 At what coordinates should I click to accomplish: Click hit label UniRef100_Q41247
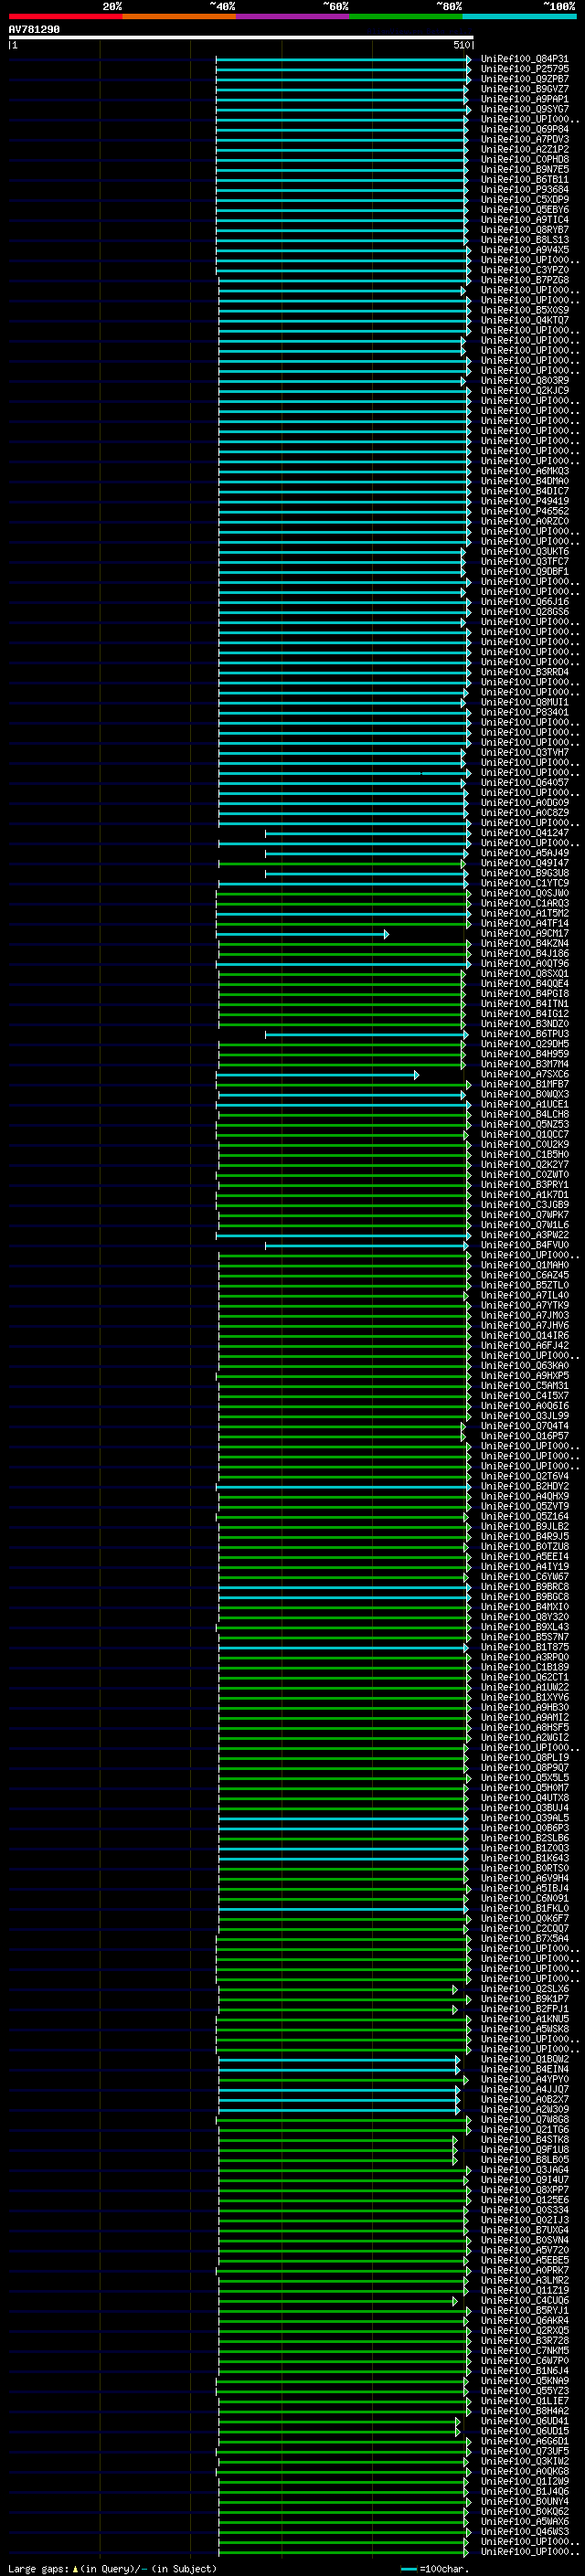tap(525, 833)
